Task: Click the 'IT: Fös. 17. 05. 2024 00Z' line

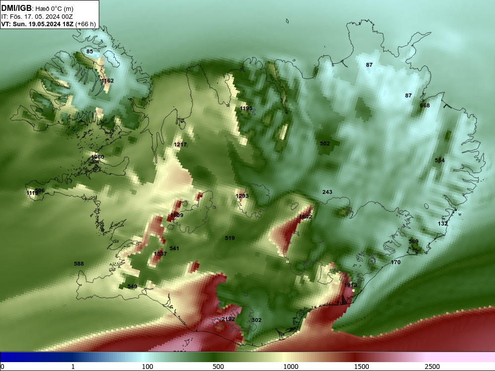Action: click(37, 17)
